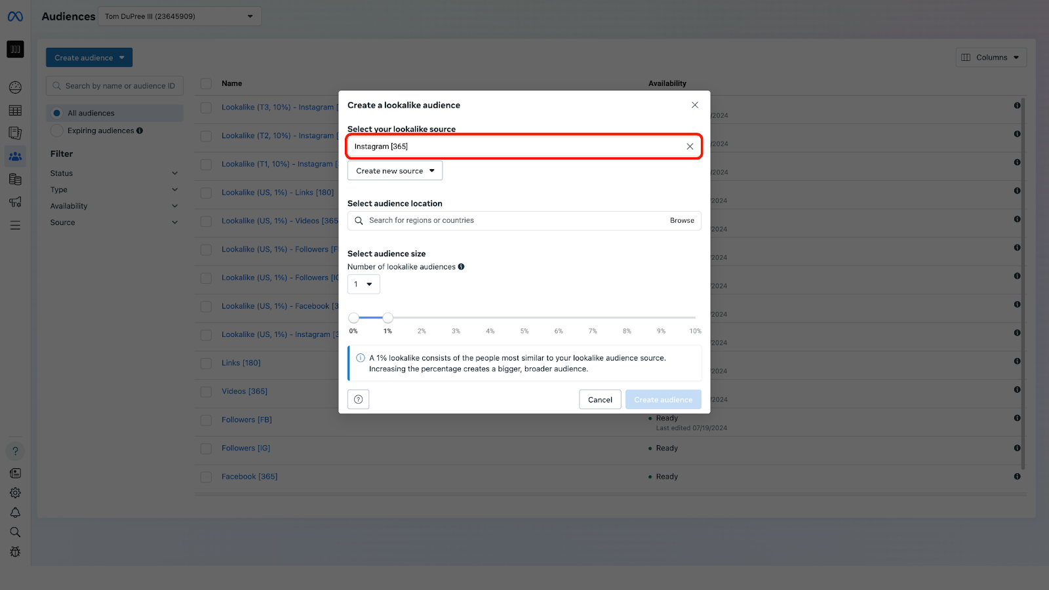Click the Create audience button in dialog

coord(663,399)
